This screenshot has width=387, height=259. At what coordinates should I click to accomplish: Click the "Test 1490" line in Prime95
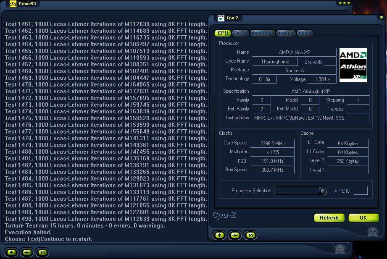click(105, 219)
